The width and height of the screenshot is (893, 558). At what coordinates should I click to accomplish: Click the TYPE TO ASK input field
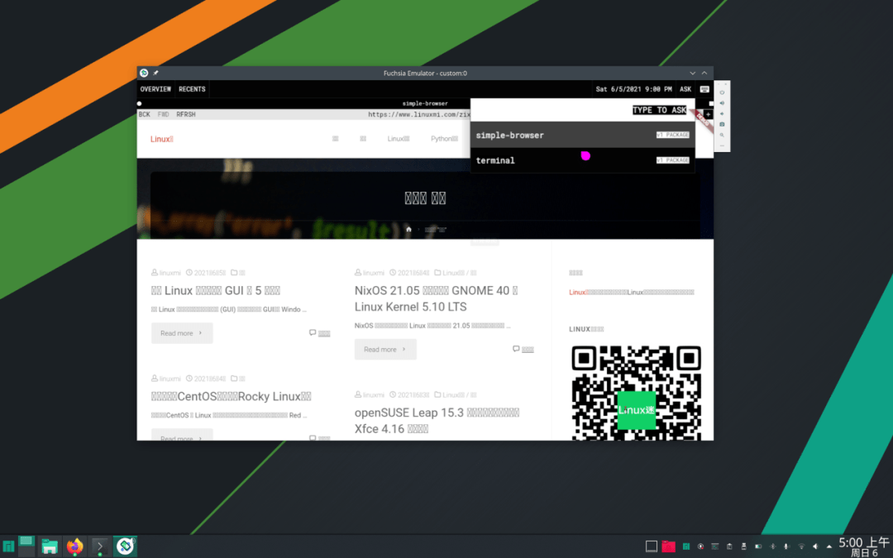(660, 108)
